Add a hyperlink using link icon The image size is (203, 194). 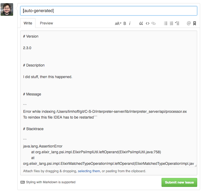tap(153, 23)
